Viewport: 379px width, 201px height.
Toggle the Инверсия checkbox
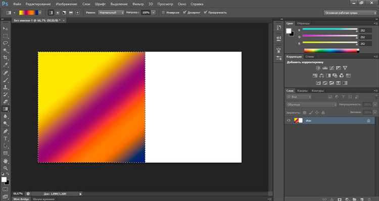(163, 12)
